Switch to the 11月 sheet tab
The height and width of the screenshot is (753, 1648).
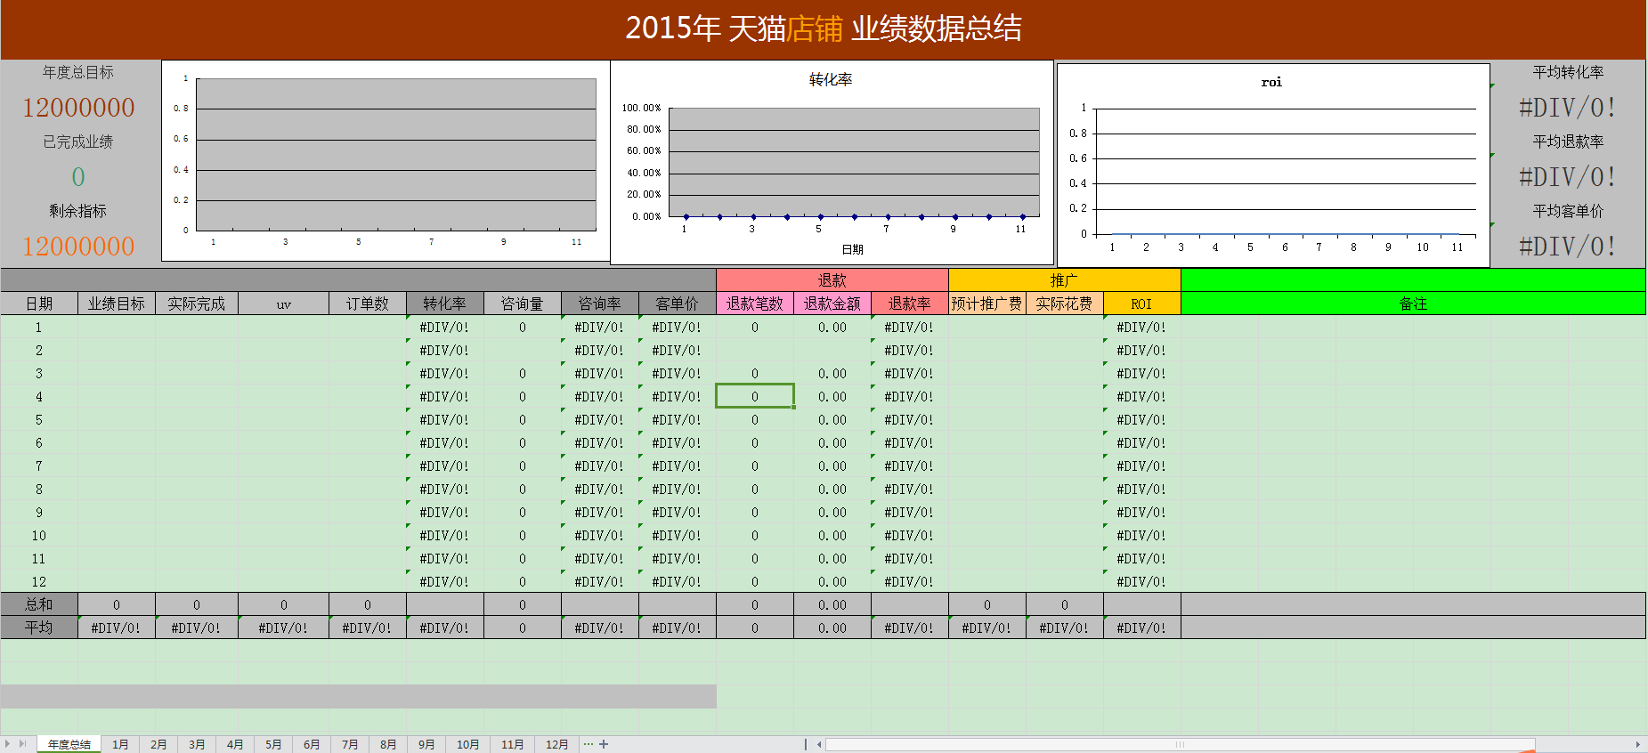click(x=513, y=744)
